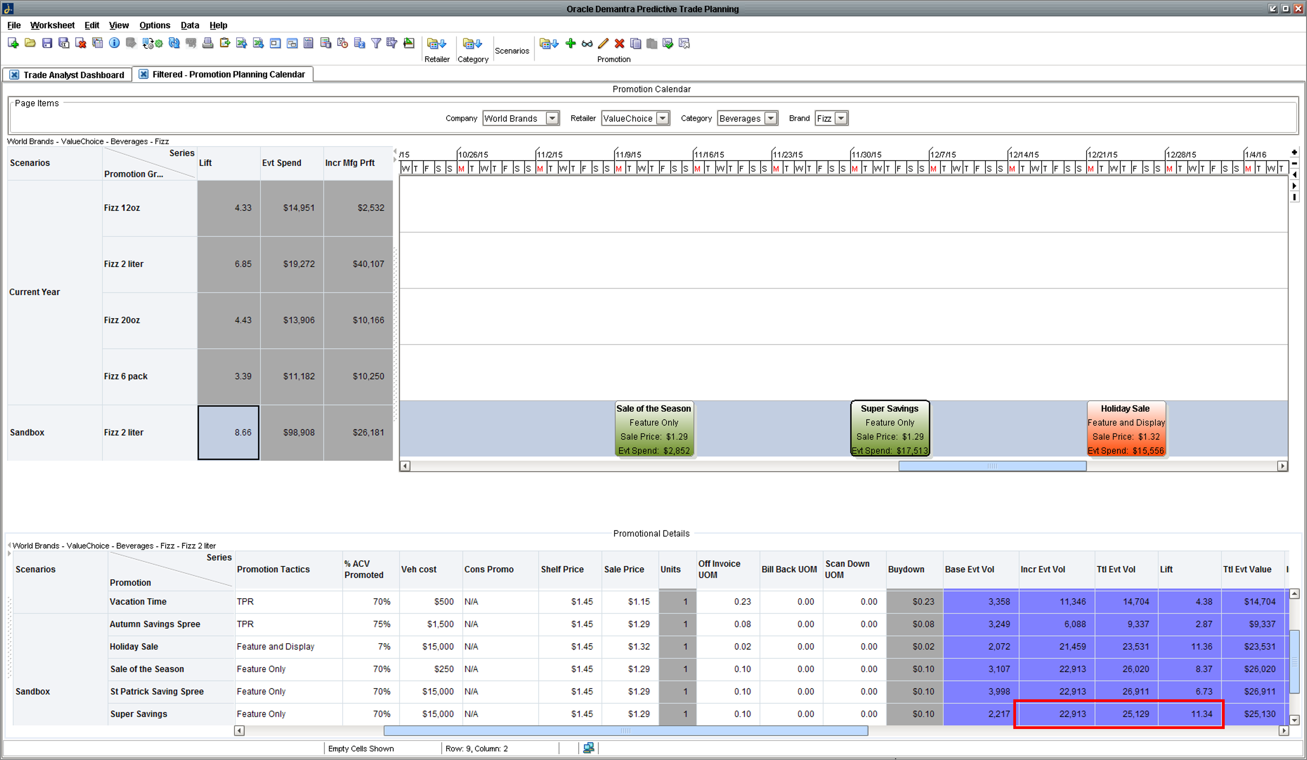The image size is (1307, 760).
Task: Click the Print toolbar icon
Action: point(207,44)
